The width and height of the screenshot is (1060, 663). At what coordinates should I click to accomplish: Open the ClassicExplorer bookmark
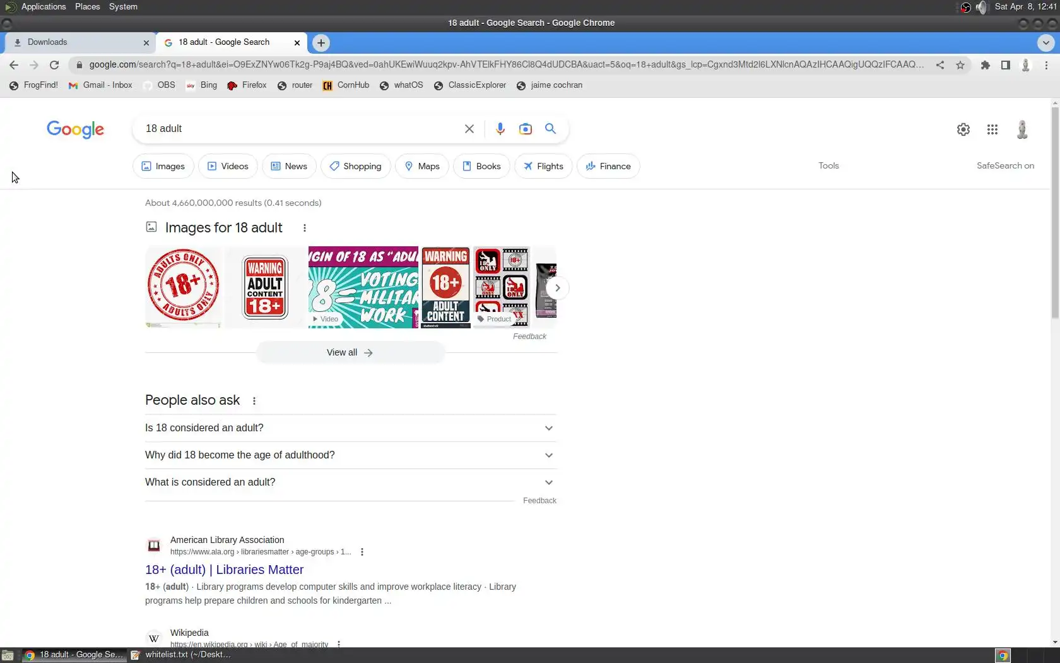click(x=470, y=85)
